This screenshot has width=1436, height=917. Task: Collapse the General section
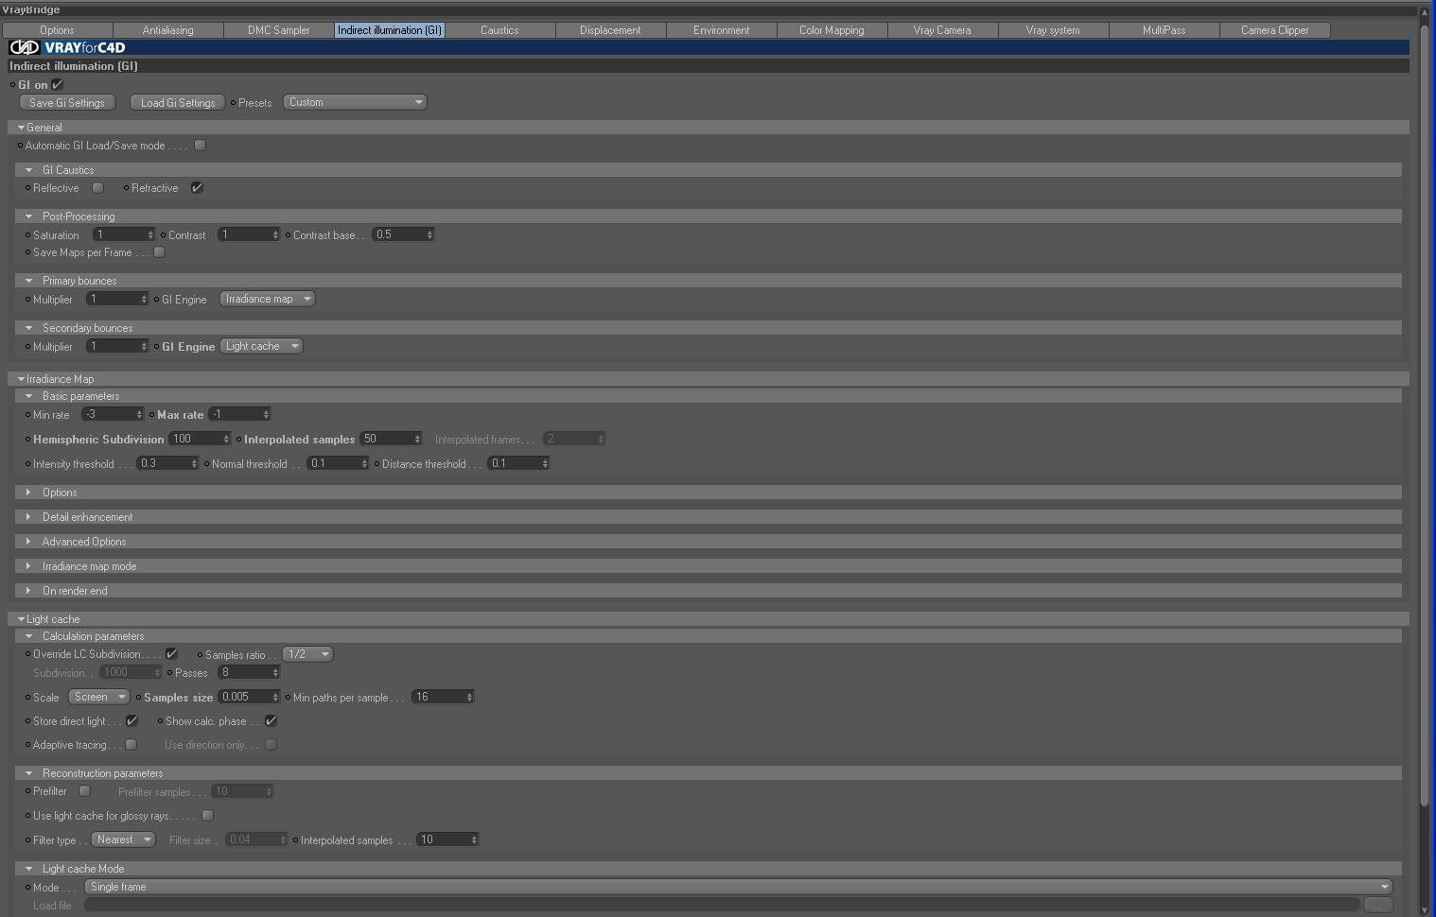click(21, 128)
